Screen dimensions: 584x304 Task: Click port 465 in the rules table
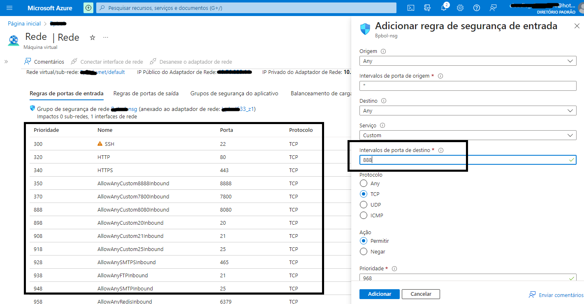224,262
